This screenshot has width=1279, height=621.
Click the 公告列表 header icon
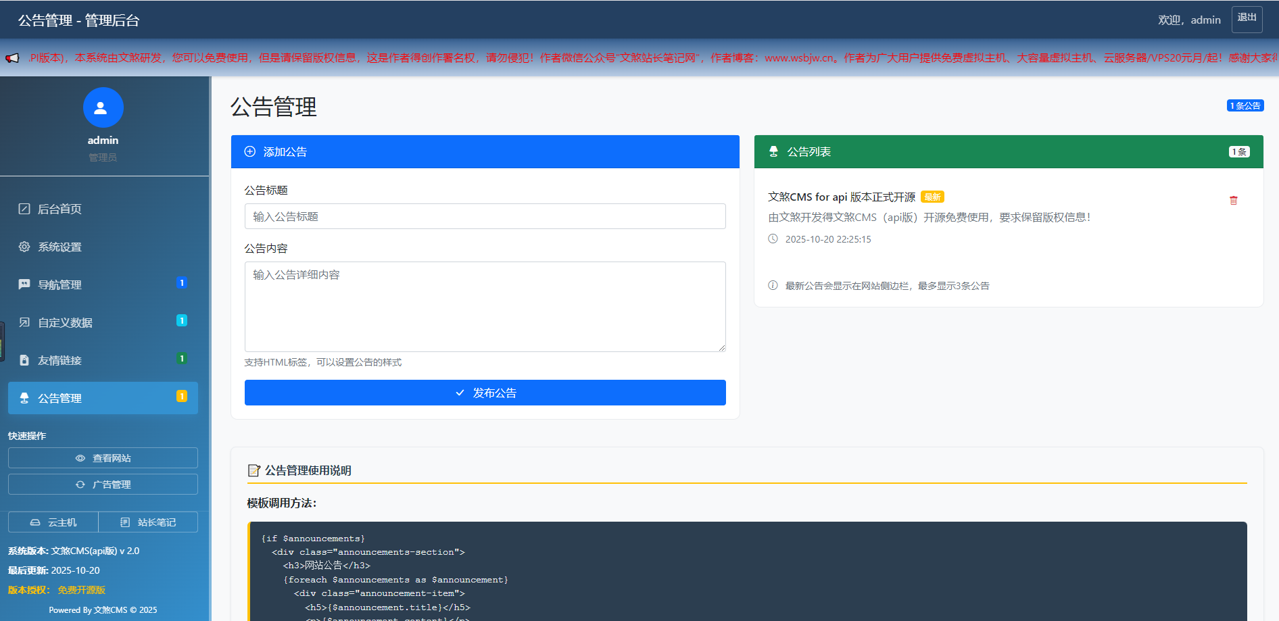(773, 152)
